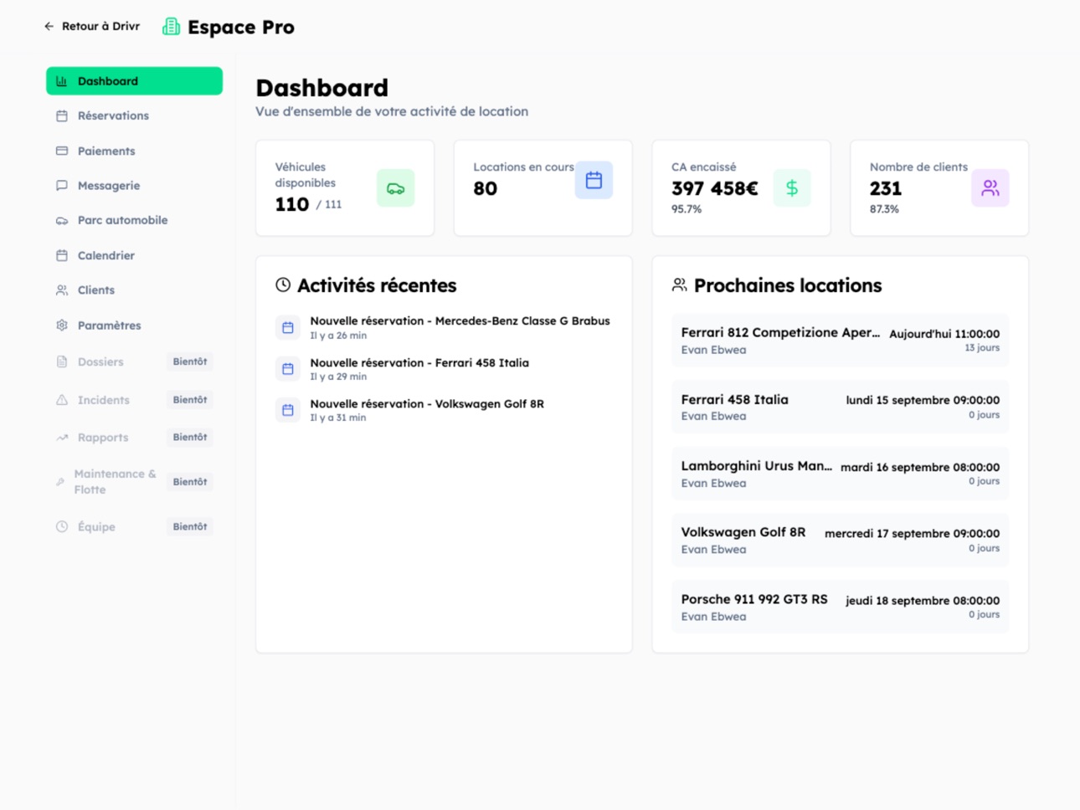The image size is (1080, 810).
Task: Click the green dollar icon in CA encaissé card
Action: click(x=792, y=188)
